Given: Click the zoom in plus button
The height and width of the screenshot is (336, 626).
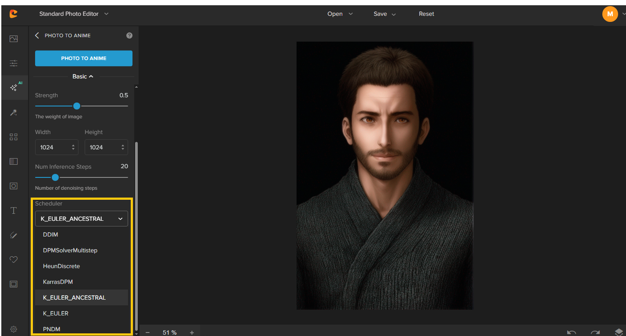Looking at the screenshot, I should (192, 332).
